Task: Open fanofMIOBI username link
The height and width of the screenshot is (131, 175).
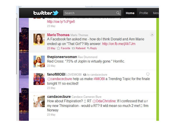Action: (x=56, y=74)
